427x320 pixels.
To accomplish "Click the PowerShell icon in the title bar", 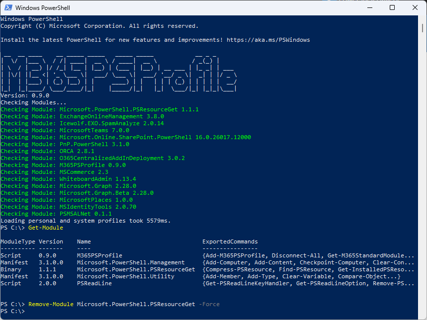I will (8, 7).
